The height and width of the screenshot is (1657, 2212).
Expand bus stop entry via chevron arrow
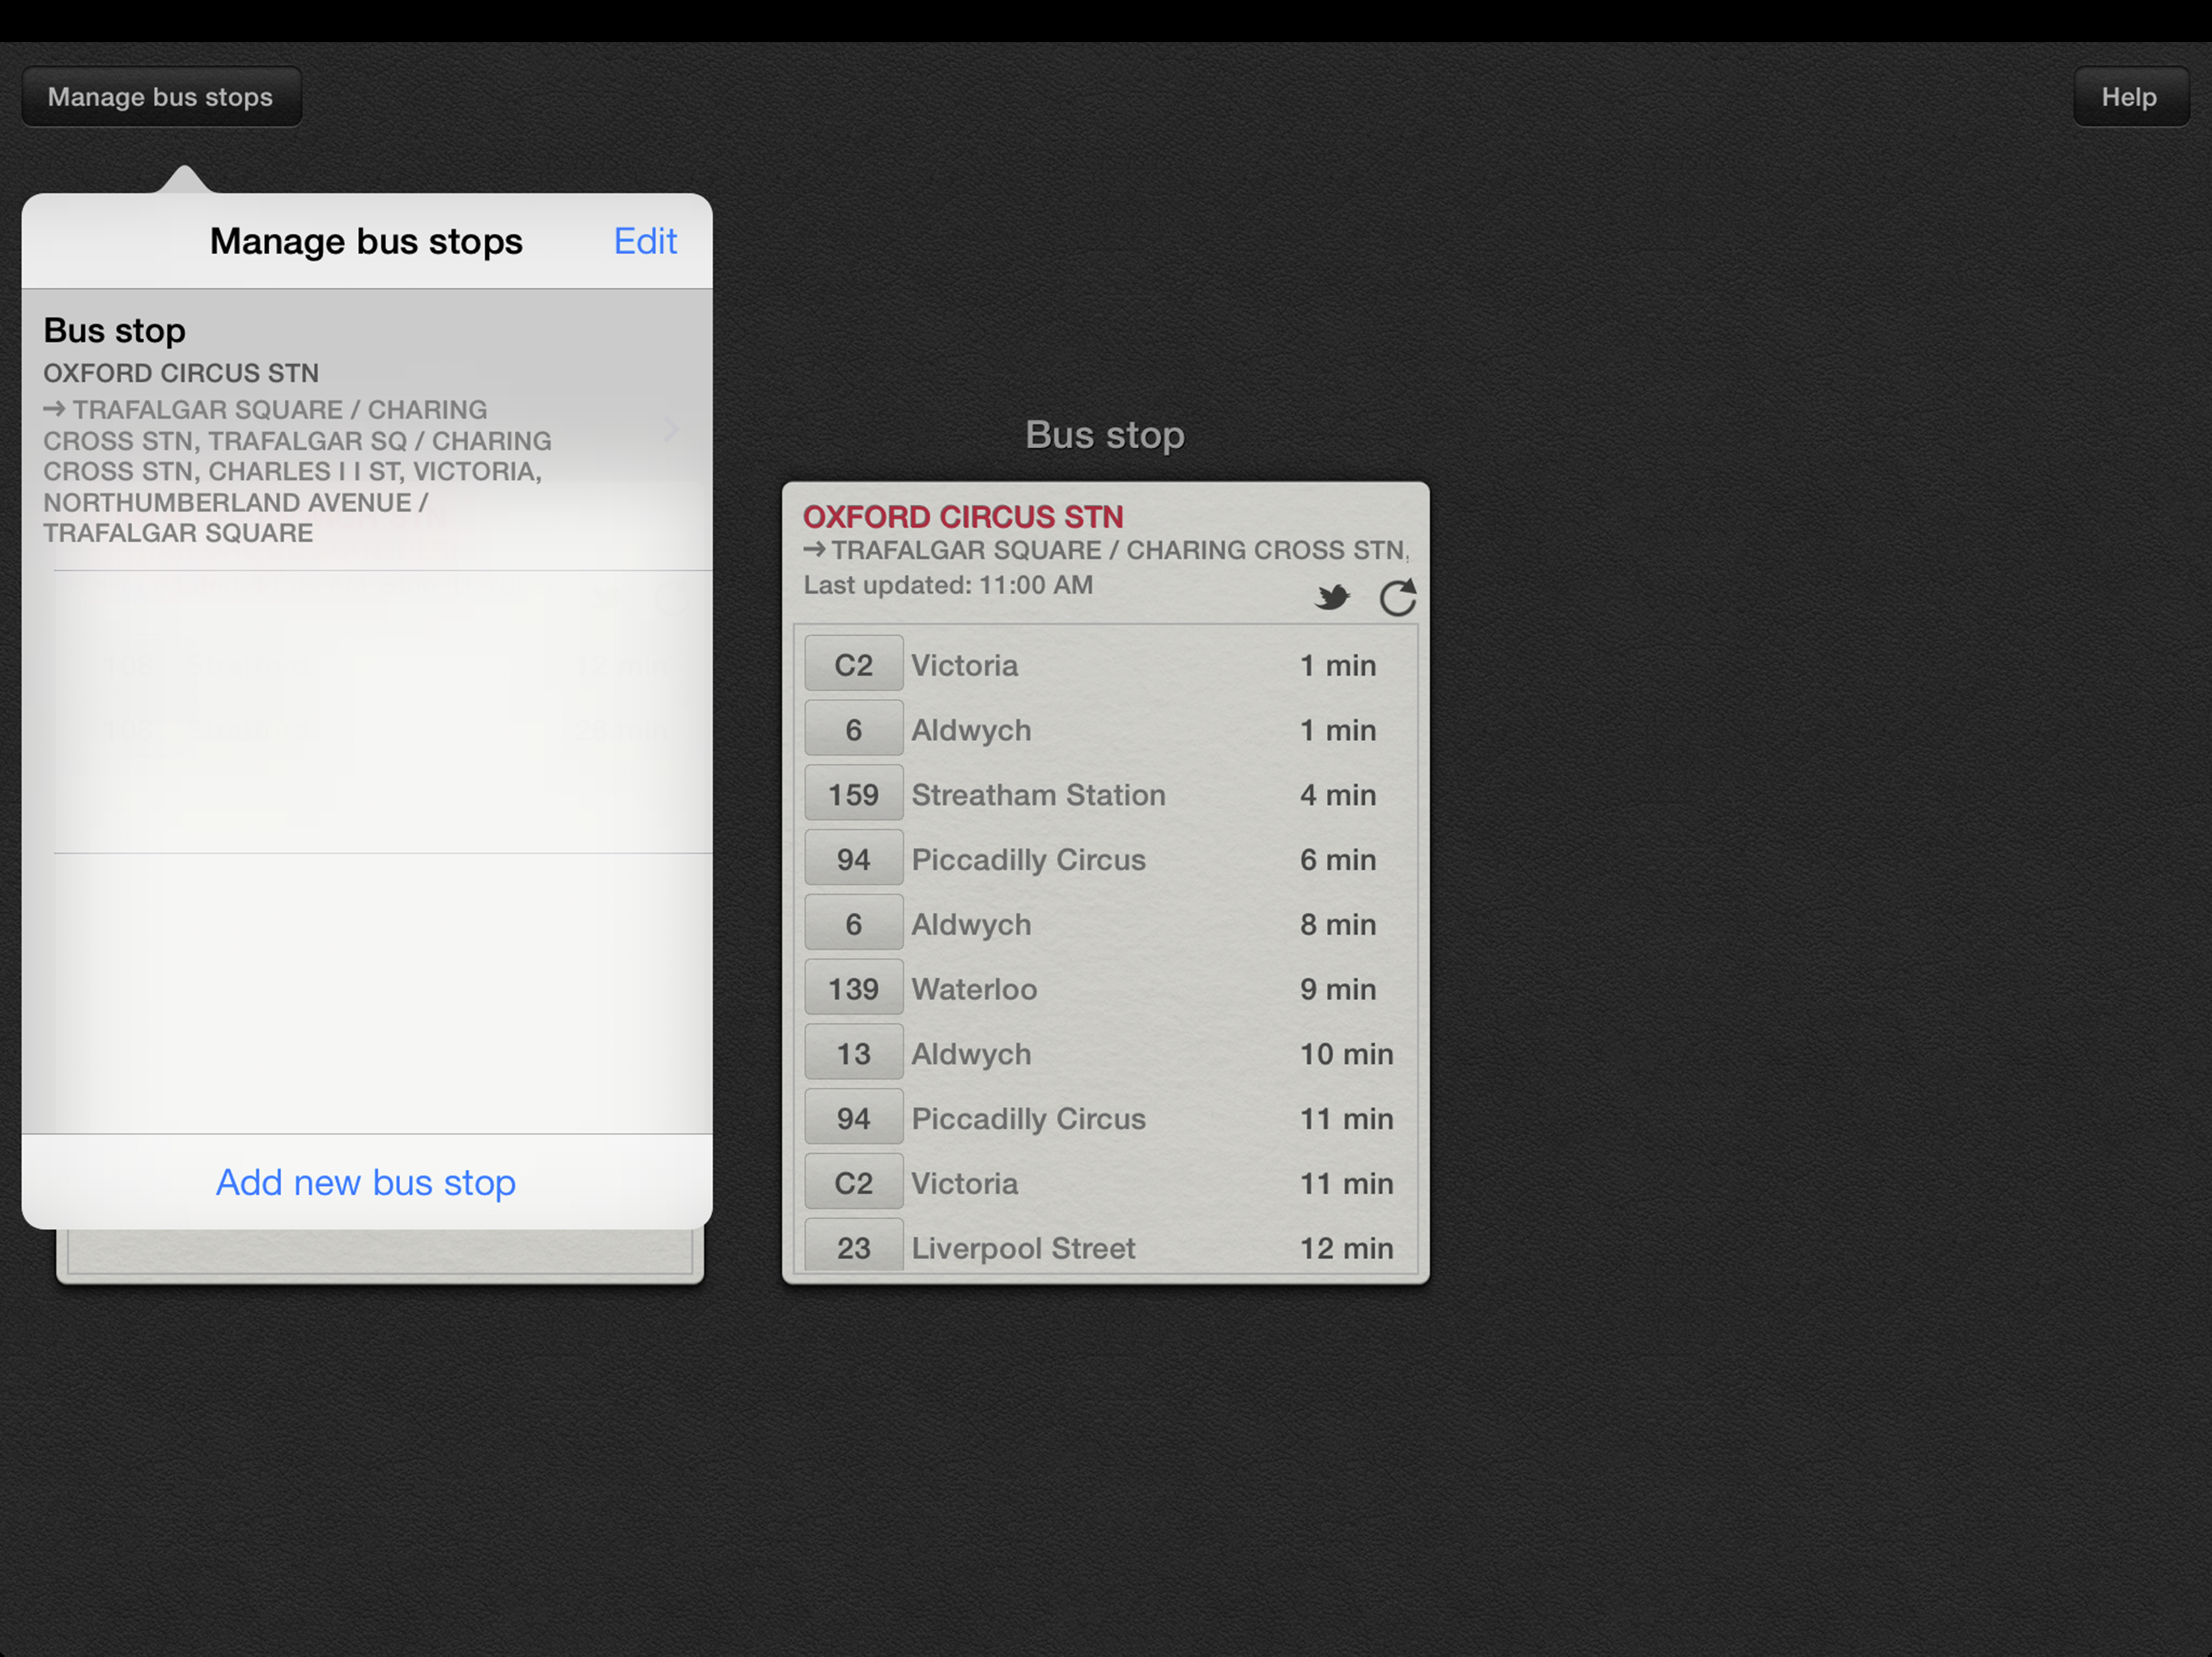(x=671, y=430)
